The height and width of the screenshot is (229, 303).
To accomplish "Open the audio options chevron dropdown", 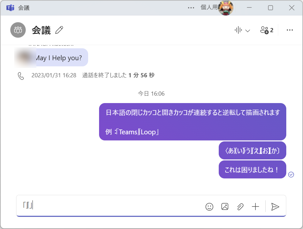I will pyautogui.click(x=248, y=30).
